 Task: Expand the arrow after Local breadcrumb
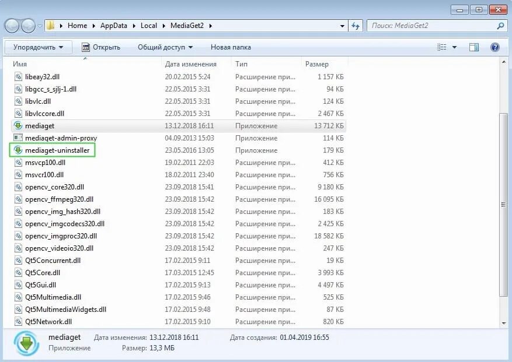coord(163,26)
